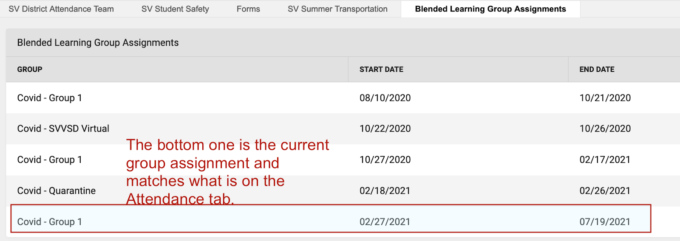This screenshot has width=680, height=241.
Task: Go to the SV Summer Transportation tab
Action: point(337,9)
